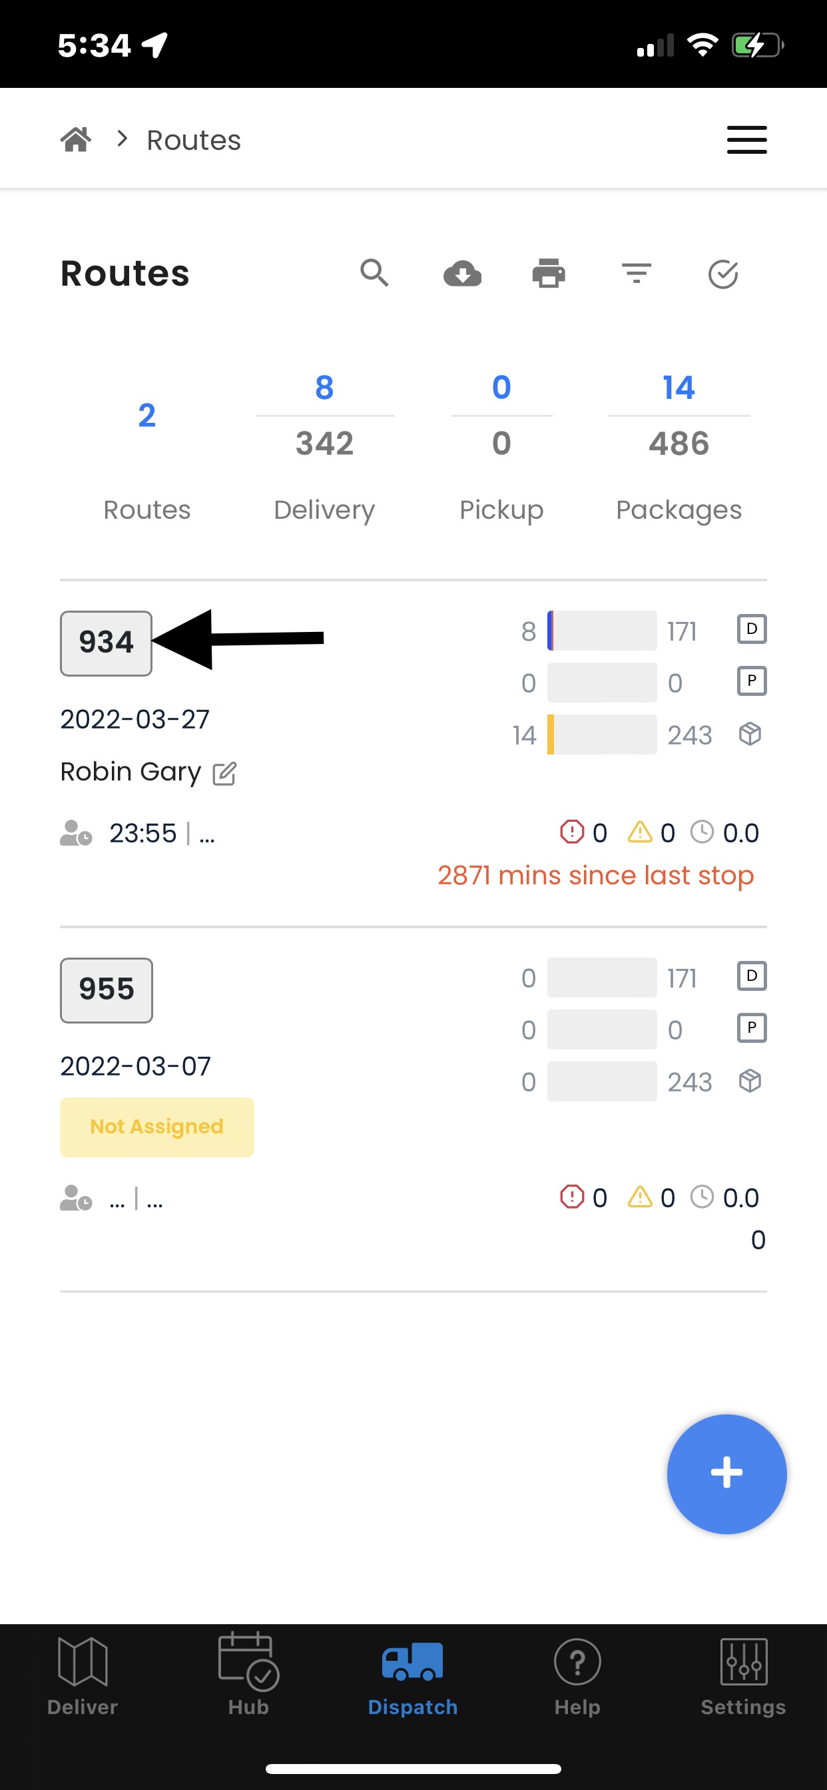Open route 934 badge
Viewport: 827px width, 1790px height.
click(106, 643)
